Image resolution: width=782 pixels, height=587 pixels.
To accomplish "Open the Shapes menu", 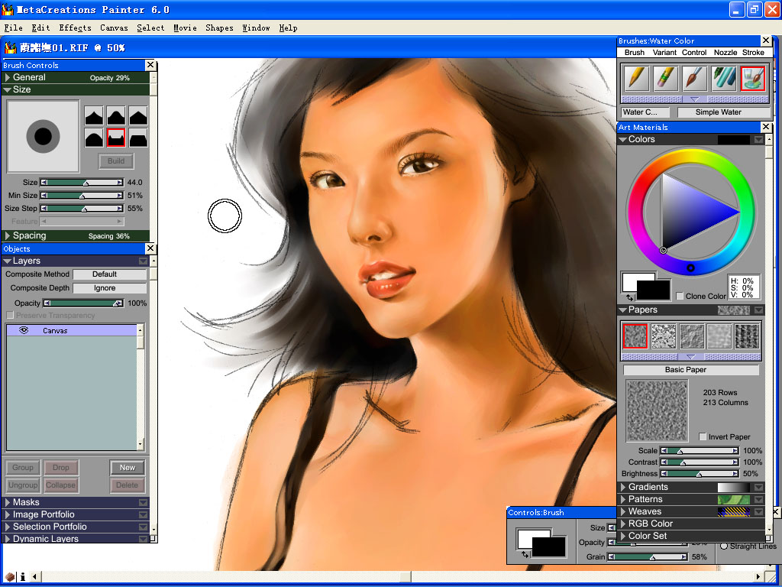I will point(219,28).
